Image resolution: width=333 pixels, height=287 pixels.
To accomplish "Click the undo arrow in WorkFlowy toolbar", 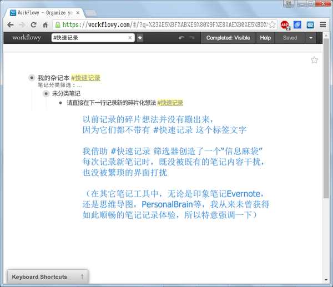I will coord(181,38).
